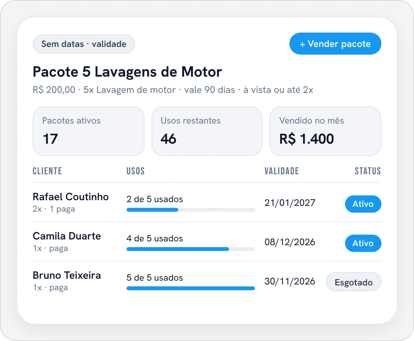The width and height of the screenshot is (414, 341).
Task: Select client name Camila Duarte
Action: pyautogui.click(x=67, y=236)
